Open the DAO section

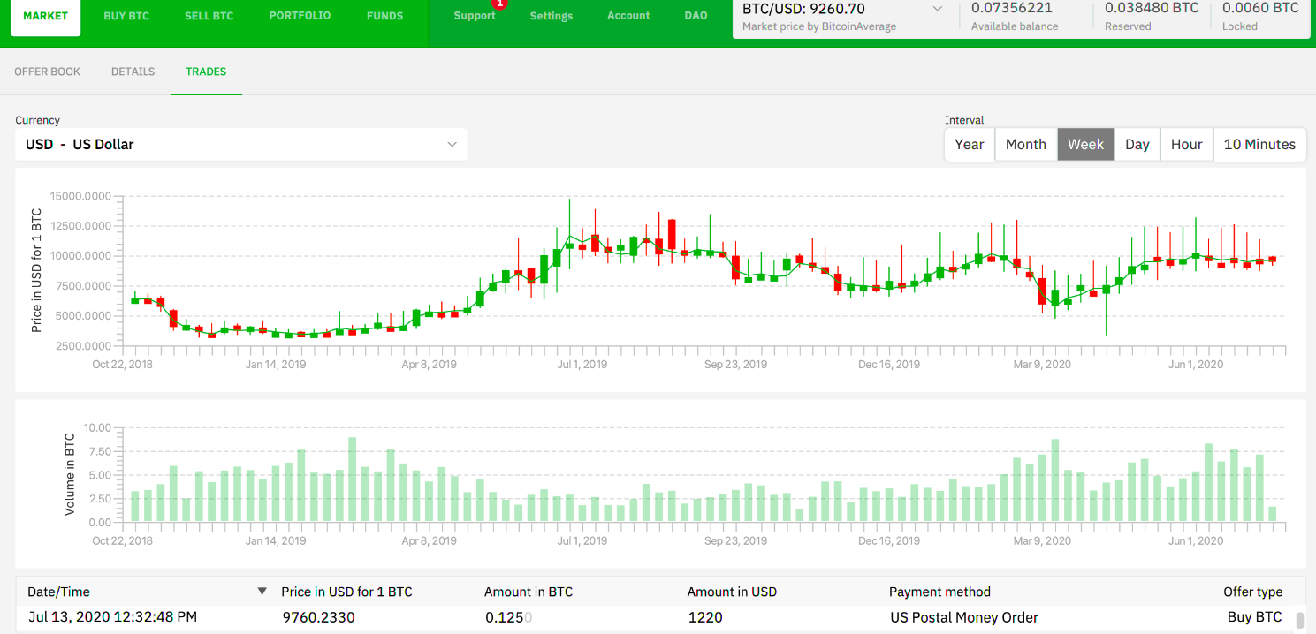point(696,15)
